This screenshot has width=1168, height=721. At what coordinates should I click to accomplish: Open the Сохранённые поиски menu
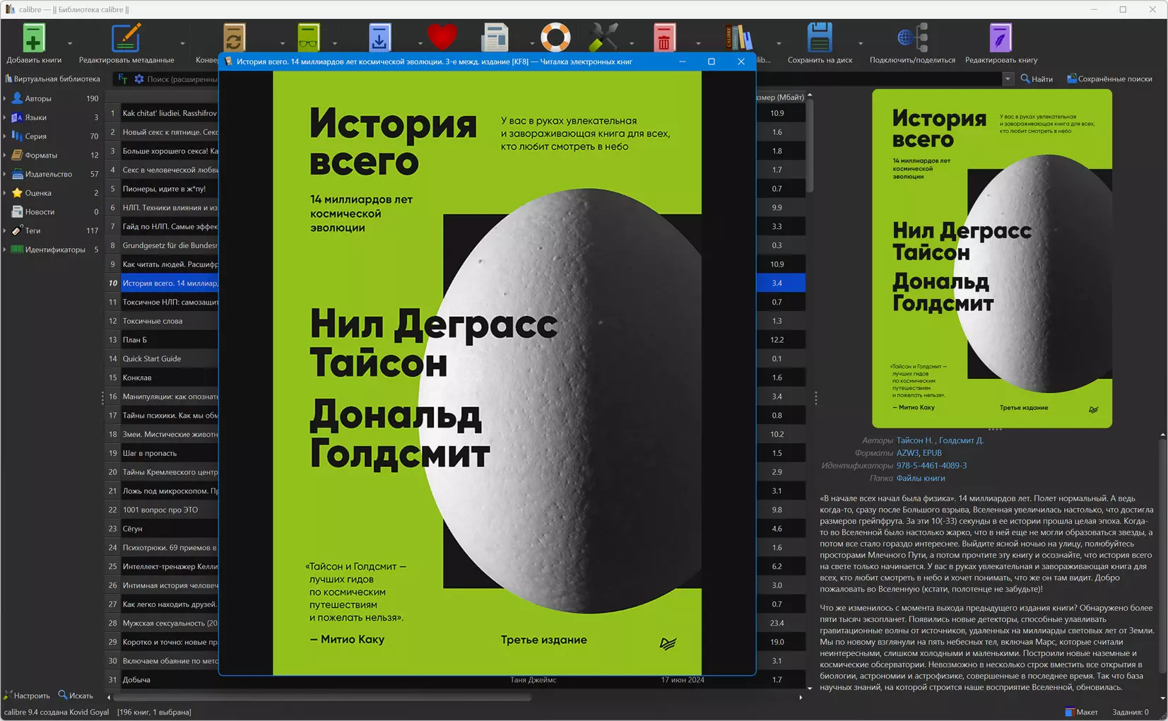(1109, 79)
